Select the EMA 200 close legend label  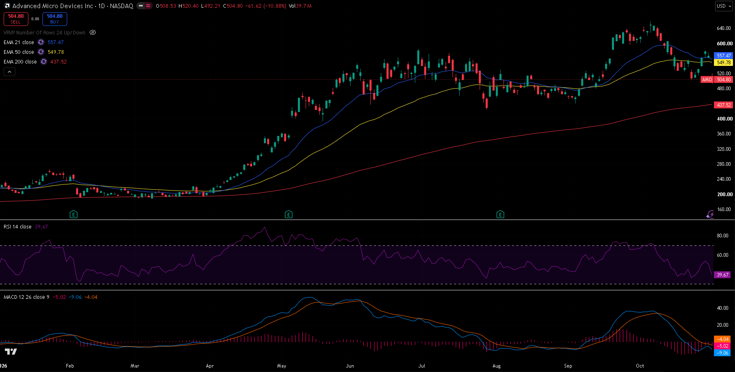coord(20,61)
